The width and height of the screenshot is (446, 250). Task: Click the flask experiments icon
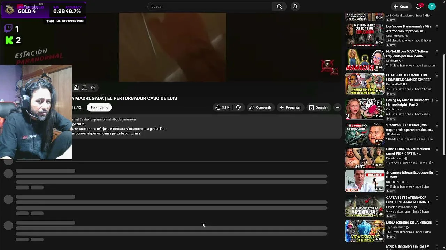84,88
